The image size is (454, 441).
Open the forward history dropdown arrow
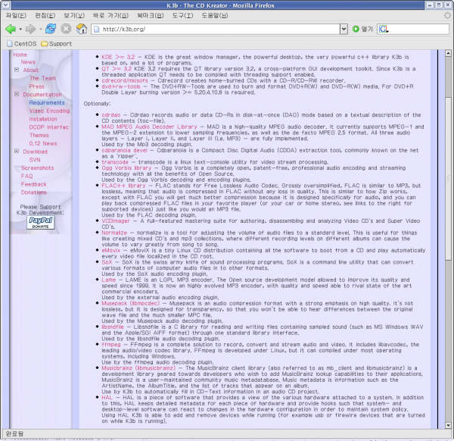click(40, 29)
